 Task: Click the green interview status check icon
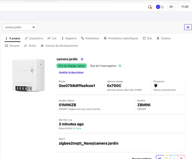point(120,66)
